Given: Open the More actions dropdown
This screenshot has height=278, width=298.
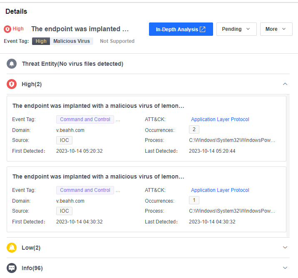Looking at the screenshot, I should tap(276, 29).
